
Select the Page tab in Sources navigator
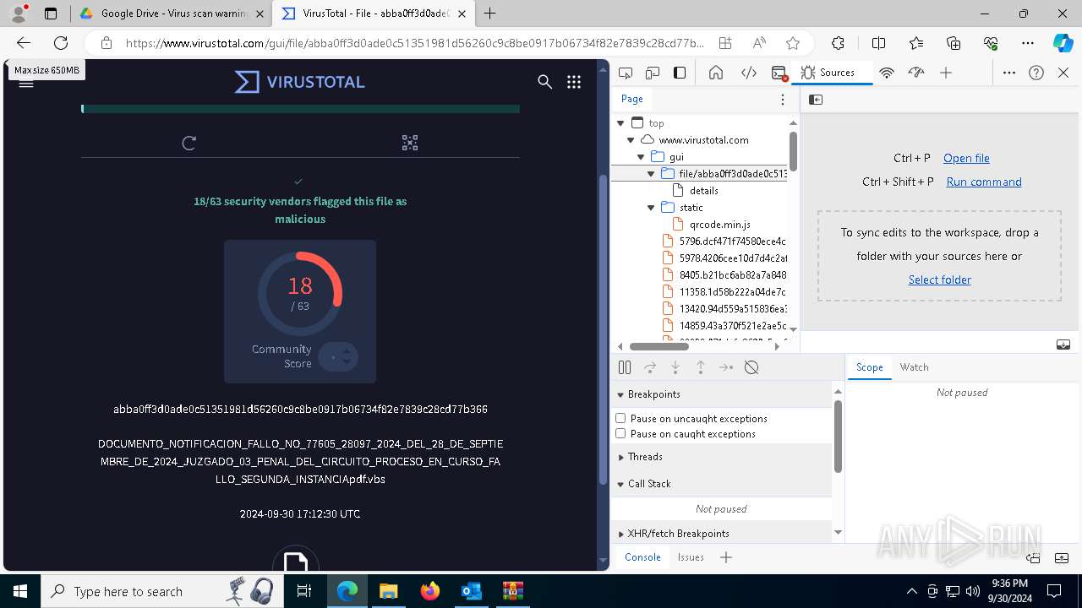632,99
